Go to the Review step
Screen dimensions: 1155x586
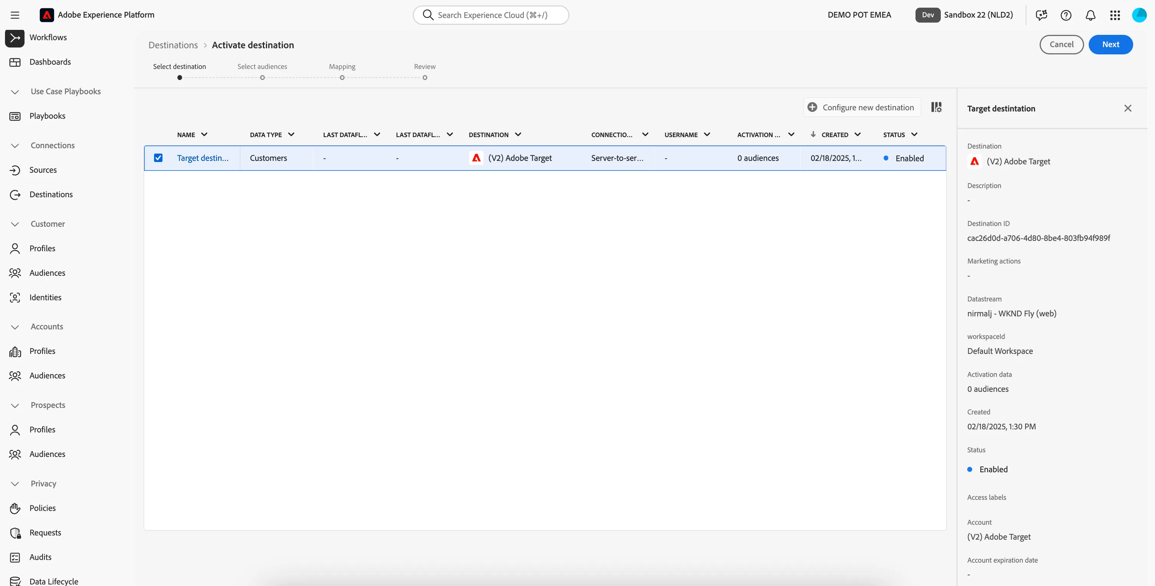[x=425, y=71]
